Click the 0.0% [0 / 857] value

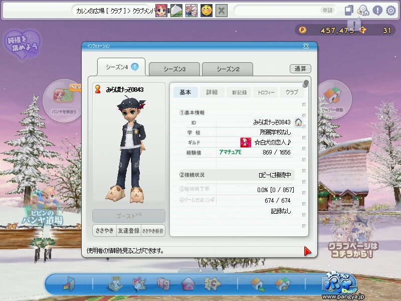pos(275,190)
